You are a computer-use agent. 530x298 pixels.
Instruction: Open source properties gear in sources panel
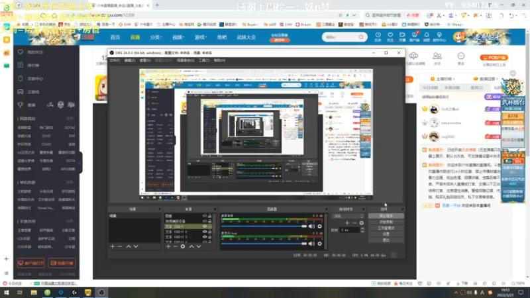pyautogui.click(x=183, y=246)
